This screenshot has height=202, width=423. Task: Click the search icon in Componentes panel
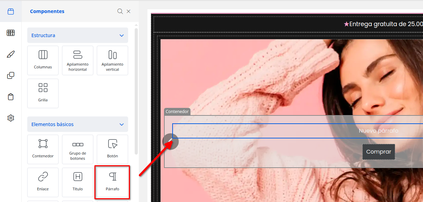(120, 11)
